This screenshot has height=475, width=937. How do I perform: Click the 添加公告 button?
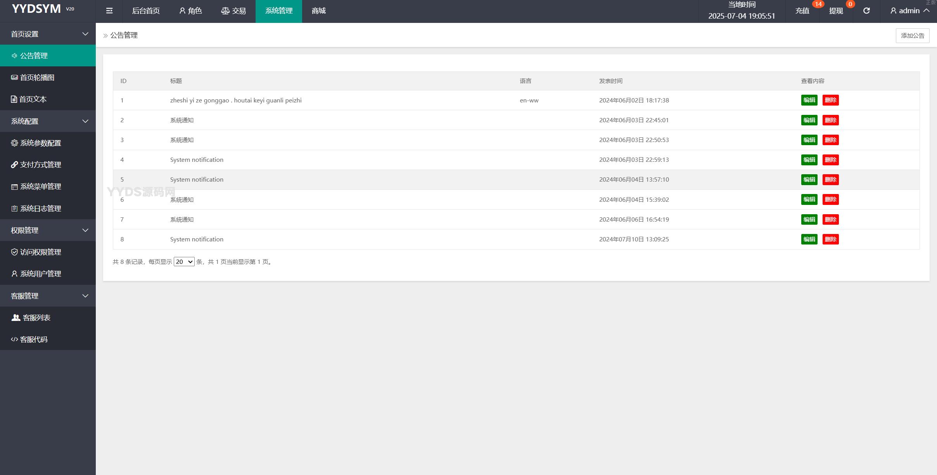pos(912,36)
